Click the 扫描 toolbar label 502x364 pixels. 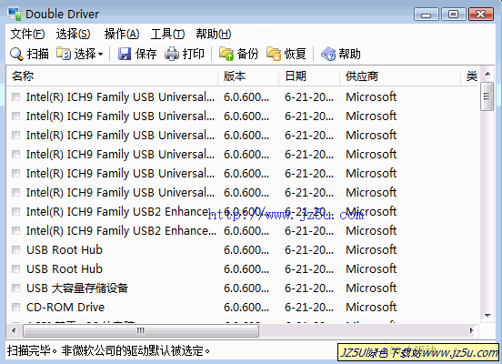tap(38, 54)
